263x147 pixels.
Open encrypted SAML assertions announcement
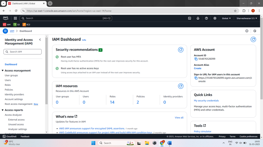coord(92,128)
